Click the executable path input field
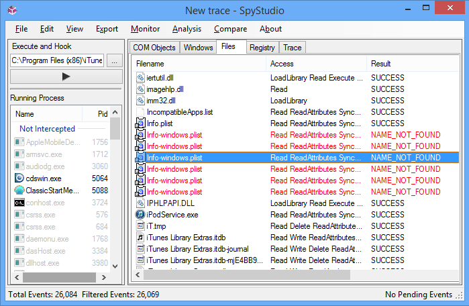Screen dimensions: 469x306 pos(57,60)
